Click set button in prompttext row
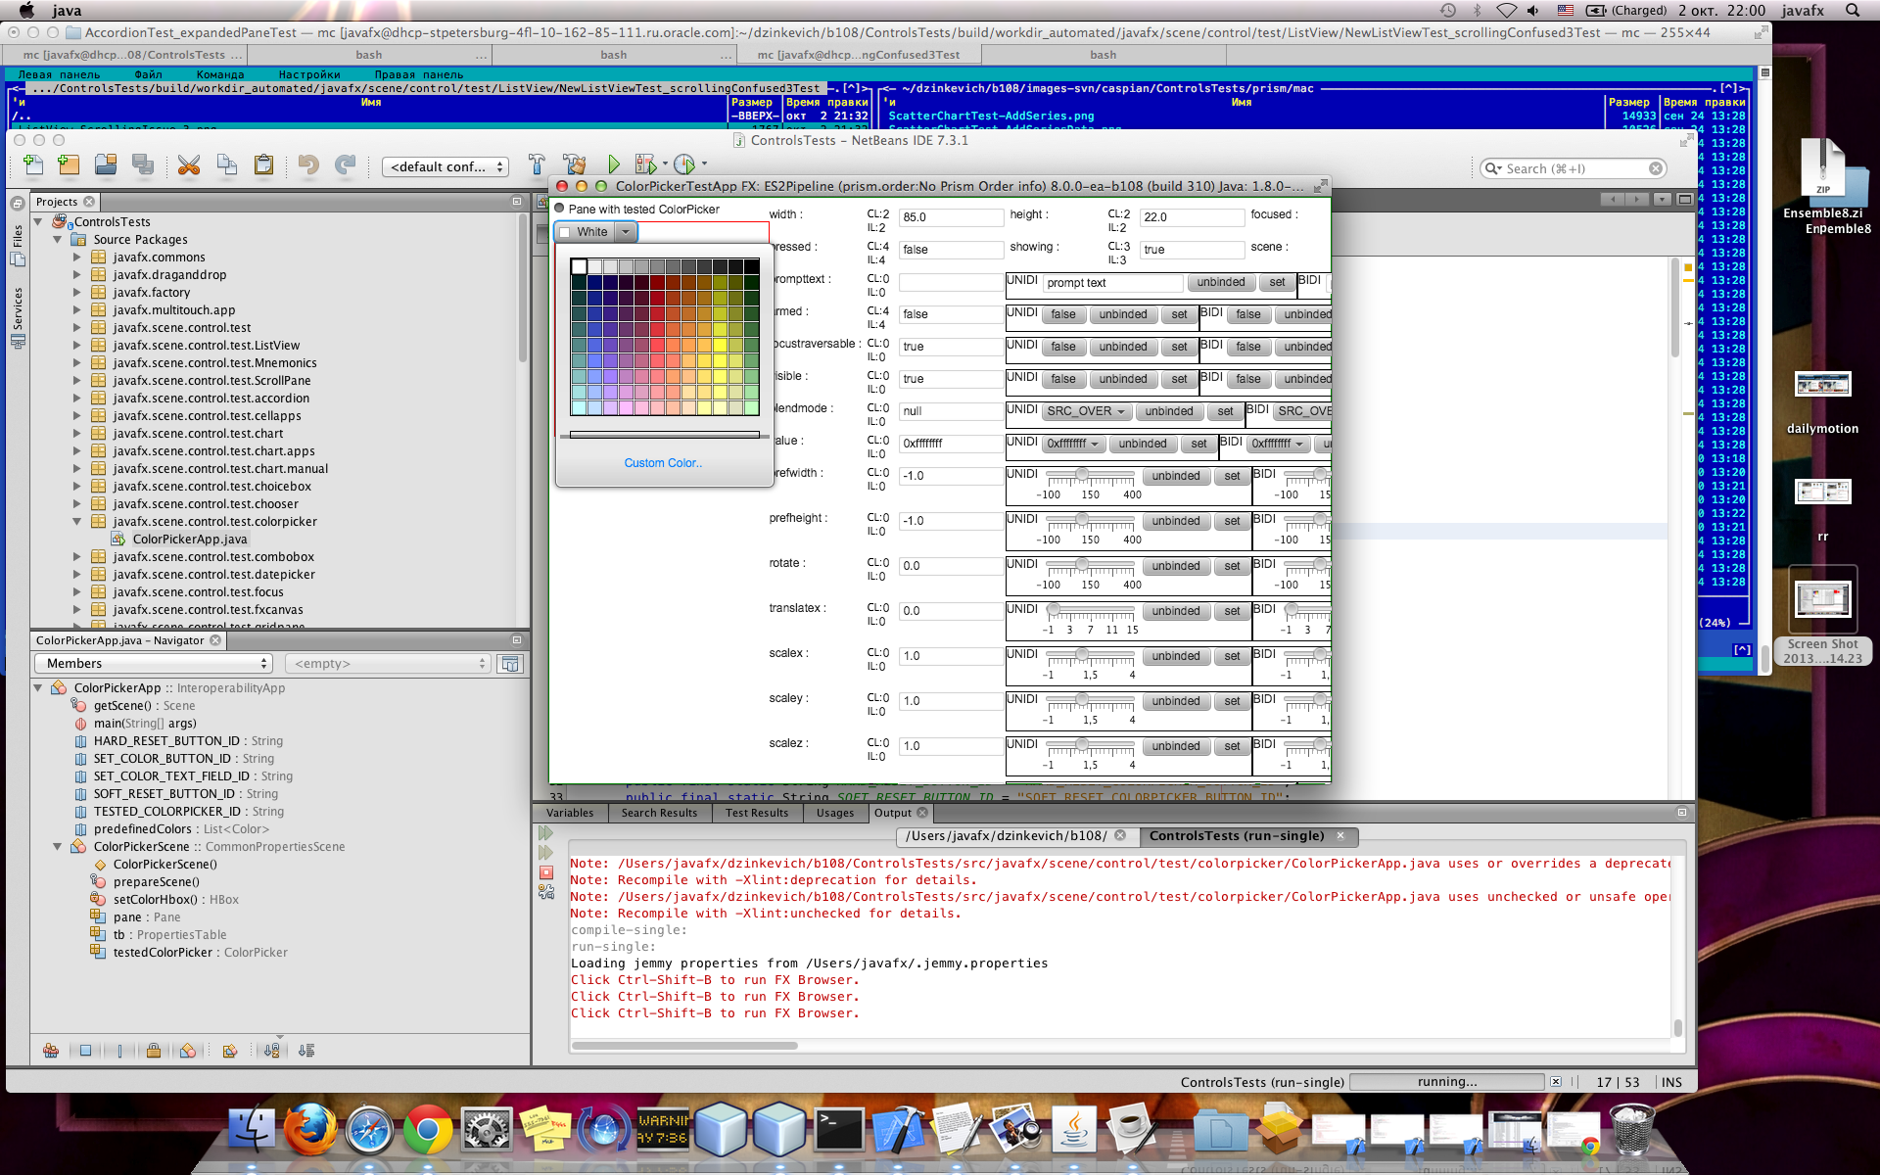This screenshot has width=1880, height=1175. [1277, 283]
